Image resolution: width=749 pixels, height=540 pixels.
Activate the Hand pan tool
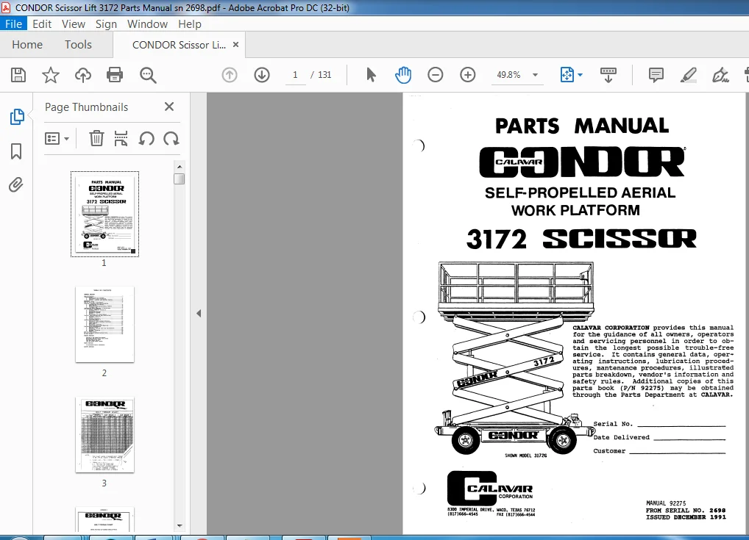403,75
